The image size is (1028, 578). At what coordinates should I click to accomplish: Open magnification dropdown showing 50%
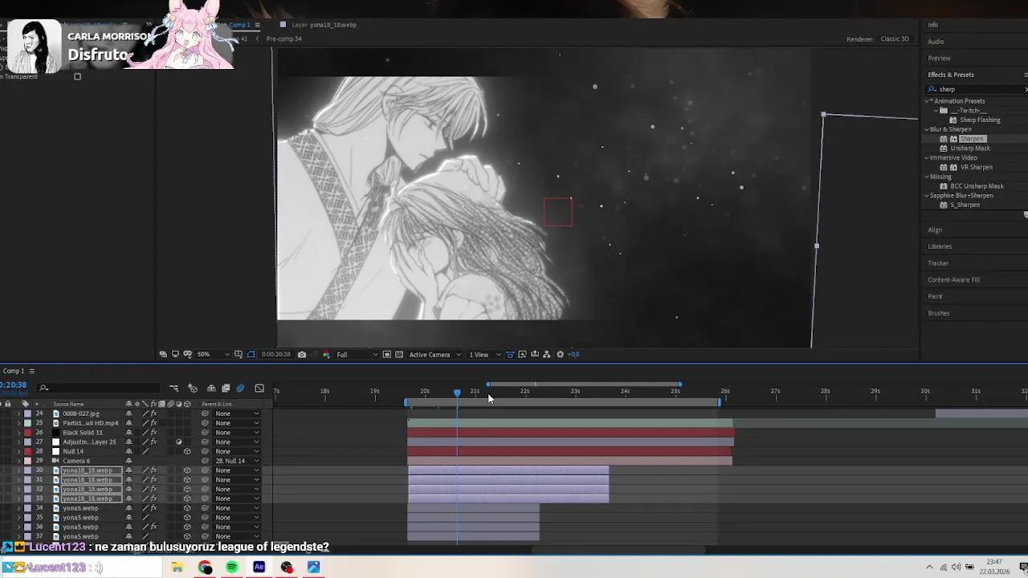point(213,354)
